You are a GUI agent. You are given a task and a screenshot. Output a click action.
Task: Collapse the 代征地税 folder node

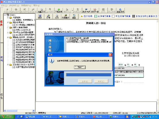click(x=8, y=17)
